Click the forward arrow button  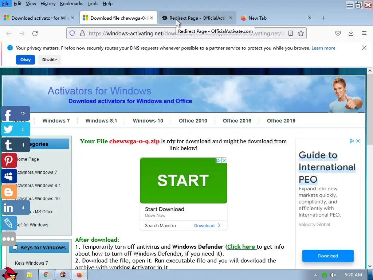coord(22,33)
